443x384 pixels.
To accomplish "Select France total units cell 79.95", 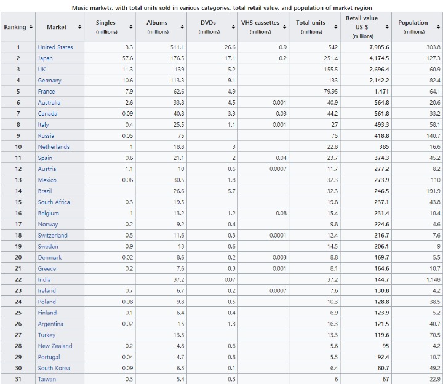I will click(315, 91).
